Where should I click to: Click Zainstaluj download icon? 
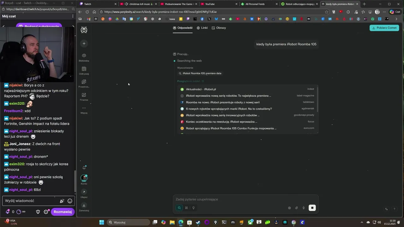coord(84,205)
